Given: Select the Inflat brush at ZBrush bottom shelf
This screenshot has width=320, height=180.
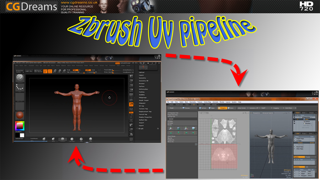Looking at the screenshot, I should tap(53, 139).
